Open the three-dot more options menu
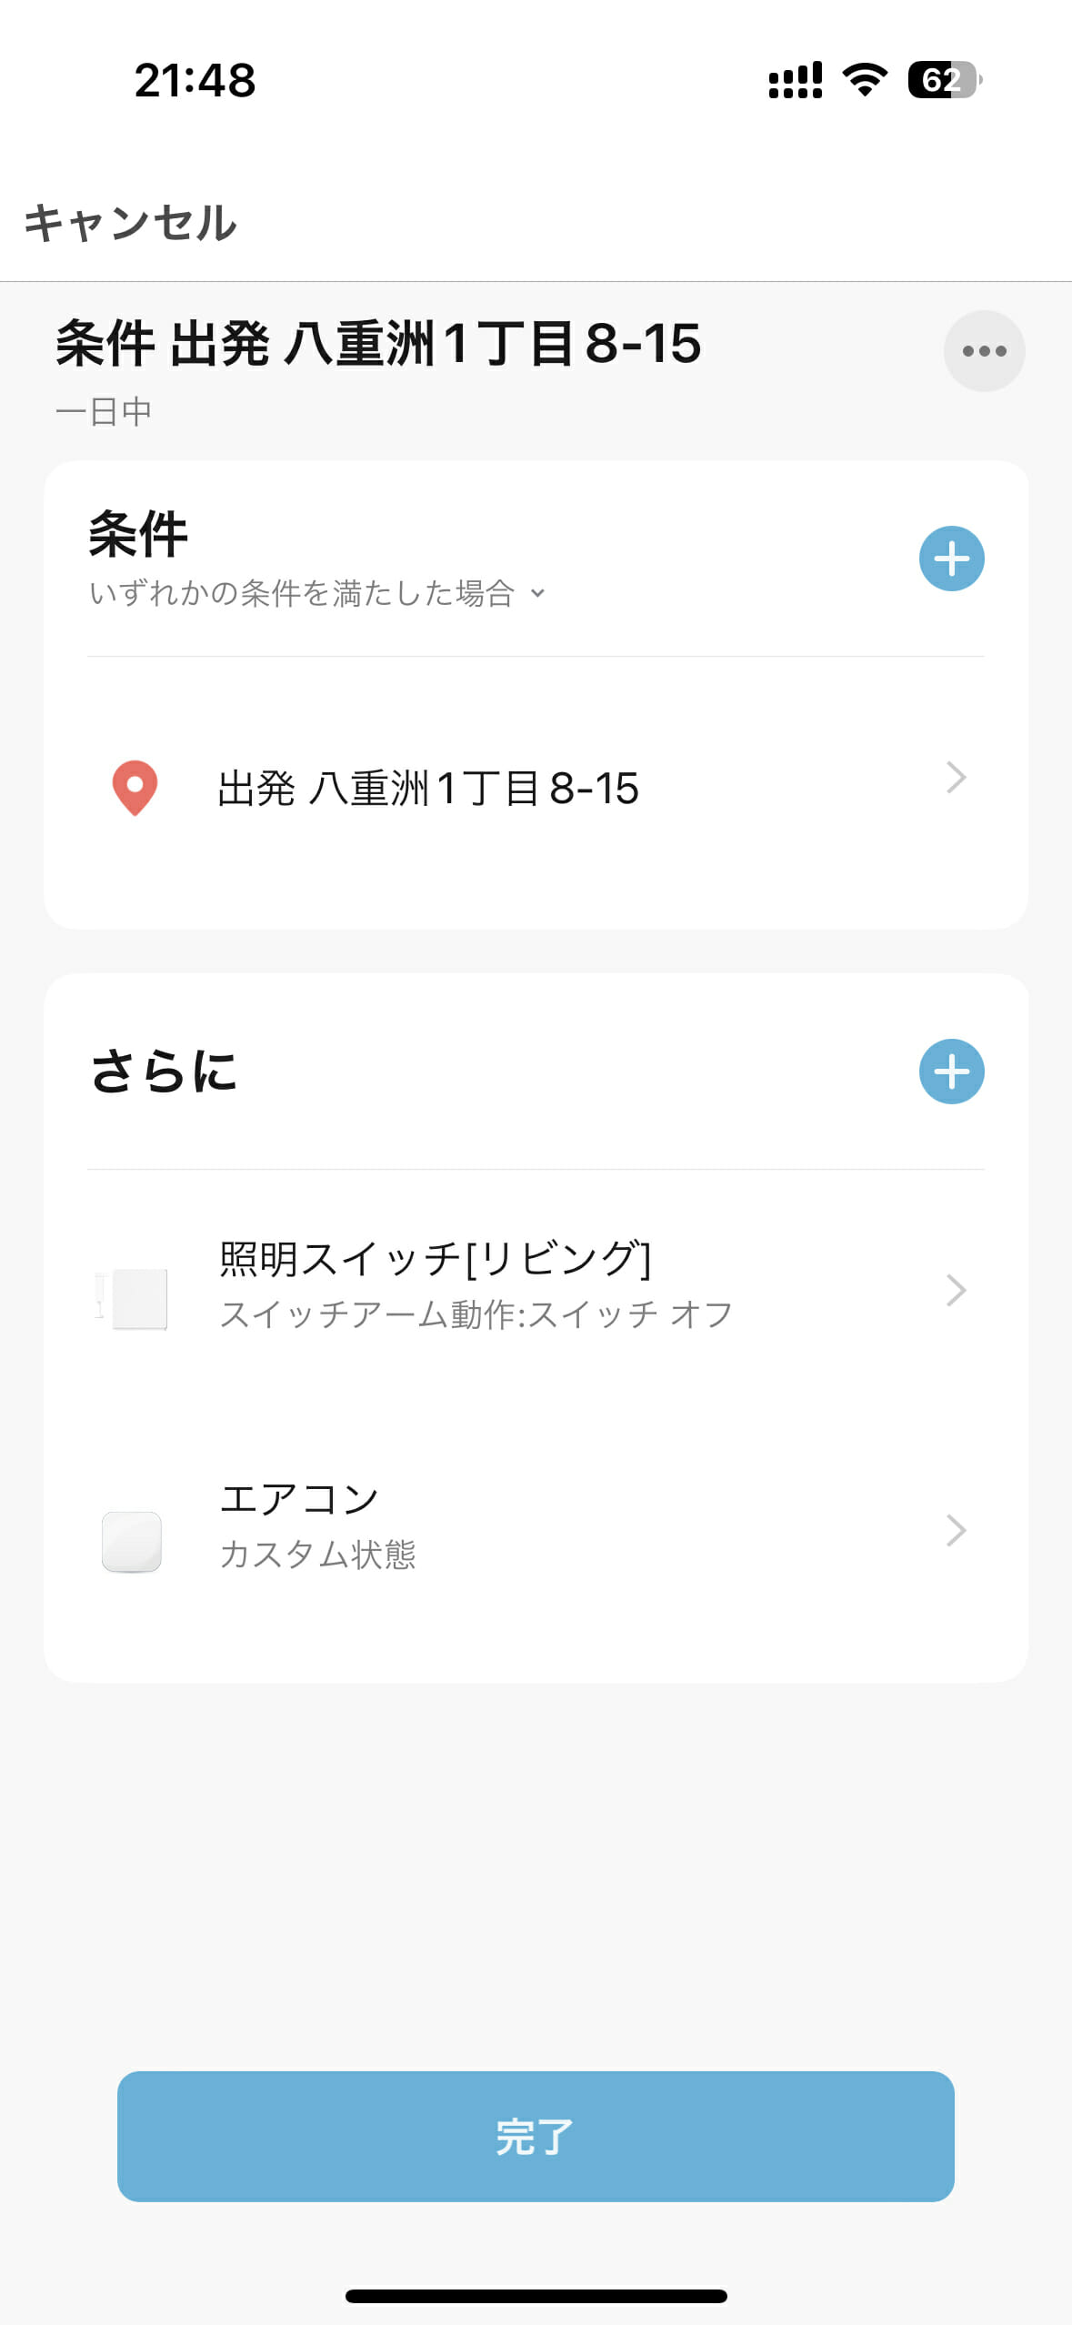This screenshot has width=1072, height=2325. point(984,351)
